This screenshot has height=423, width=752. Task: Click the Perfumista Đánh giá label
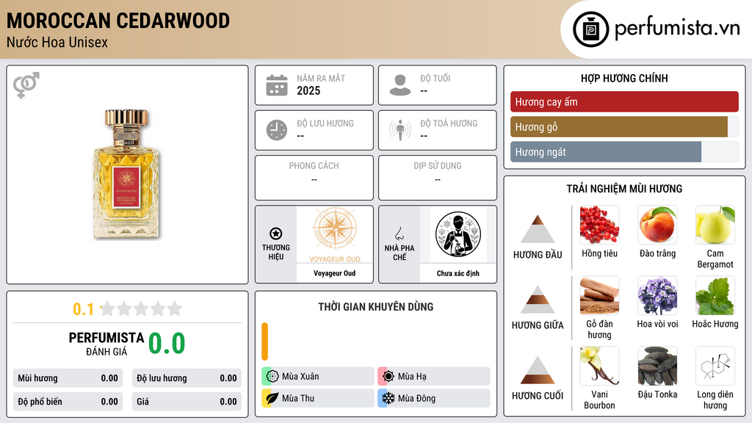click(106, 344)
